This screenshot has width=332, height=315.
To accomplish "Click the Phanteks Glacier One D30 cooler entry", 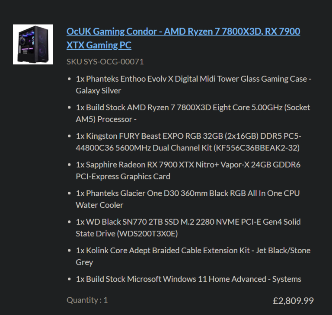I will click(188, 199).
